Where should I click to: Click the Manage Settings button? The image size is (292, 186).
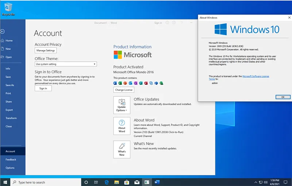point(46,50)
